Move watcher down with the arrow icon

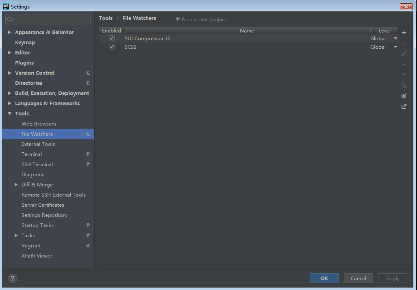tap(404, 75)
